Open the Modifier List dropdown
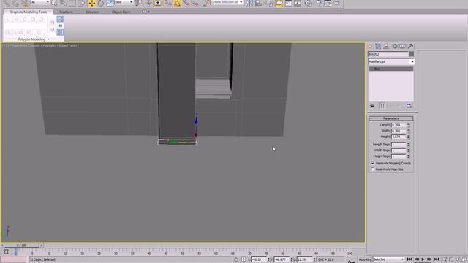The height and width of the screenshot is (263, 468). (391, 61)
